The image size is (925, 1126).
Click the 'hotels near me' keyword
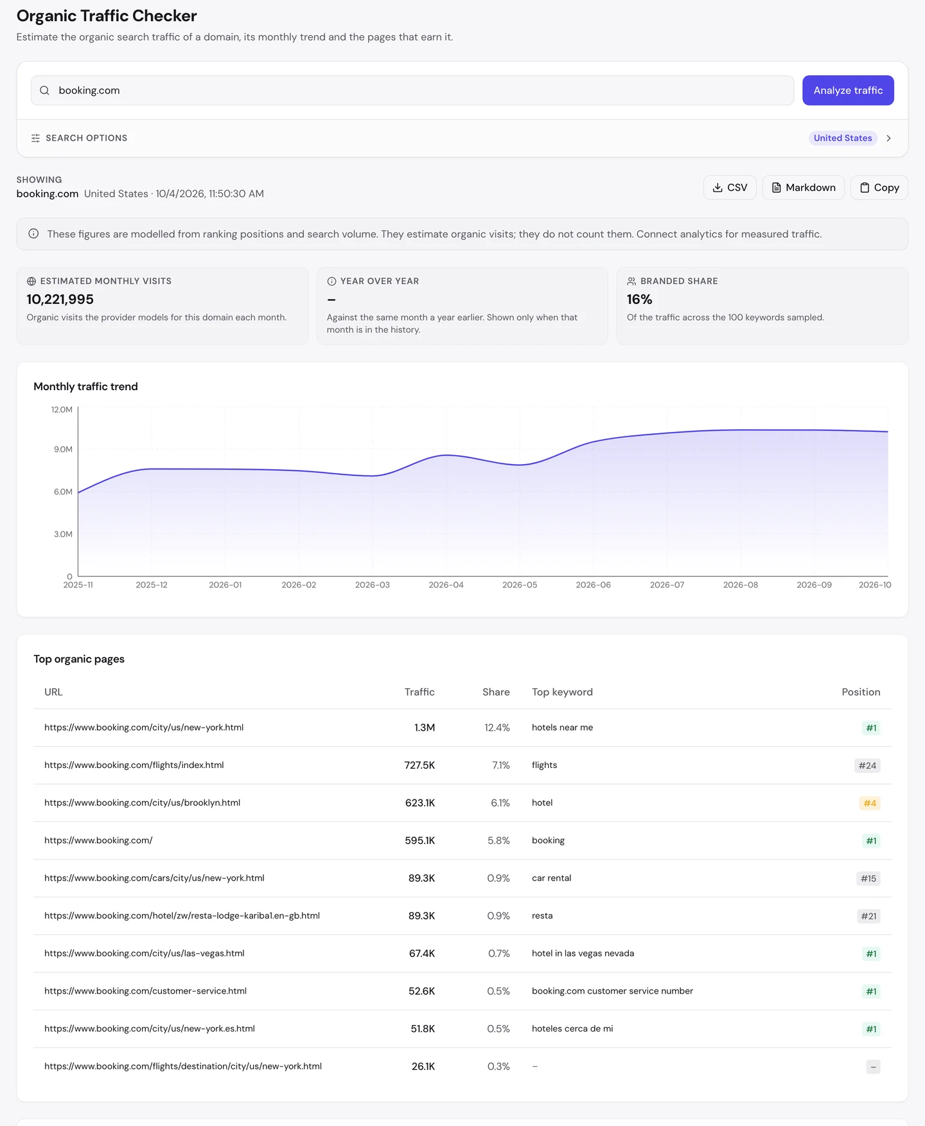click(562, 728)
